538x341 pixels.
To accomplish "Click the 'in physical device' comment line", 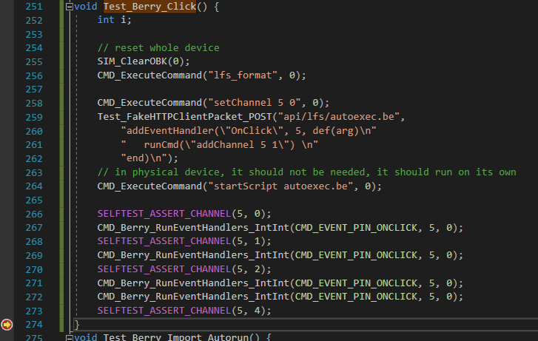I will point(307,172).
